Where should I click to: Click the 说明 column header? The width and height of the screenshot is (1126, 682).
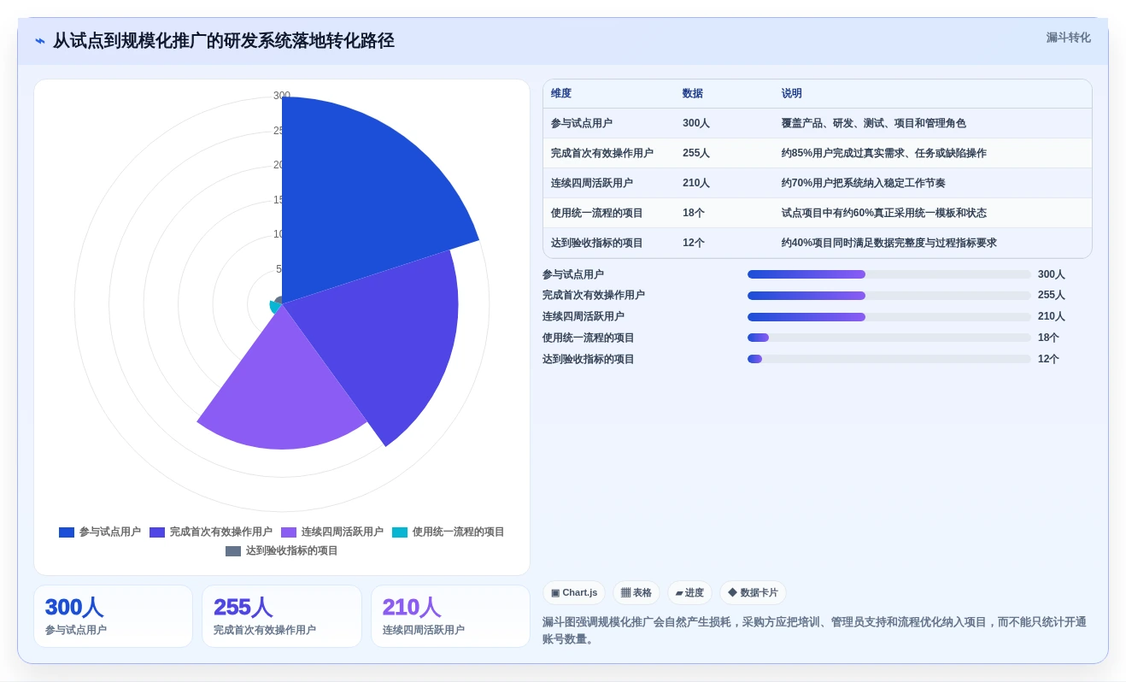pyautogui.click(x=792, y=94)
